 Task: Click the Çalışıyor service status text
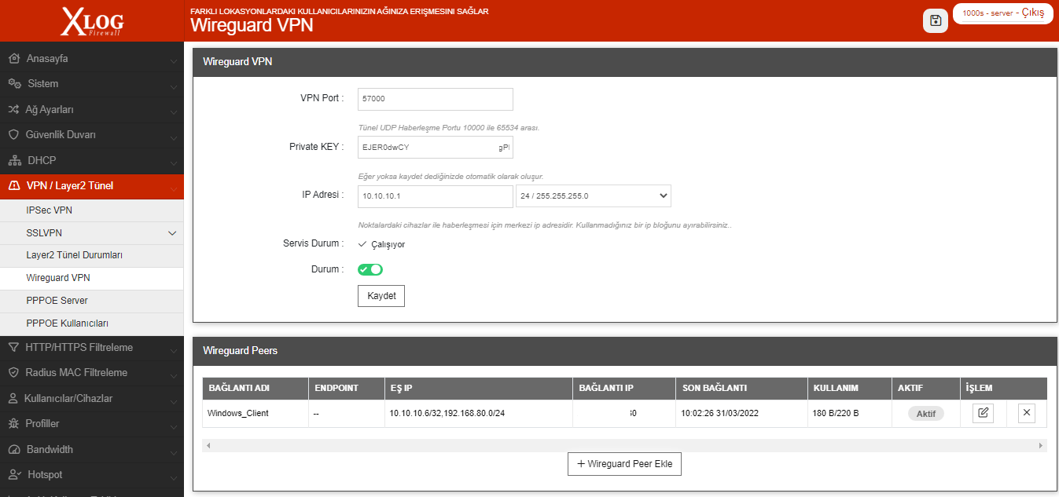tap(388, 244)
